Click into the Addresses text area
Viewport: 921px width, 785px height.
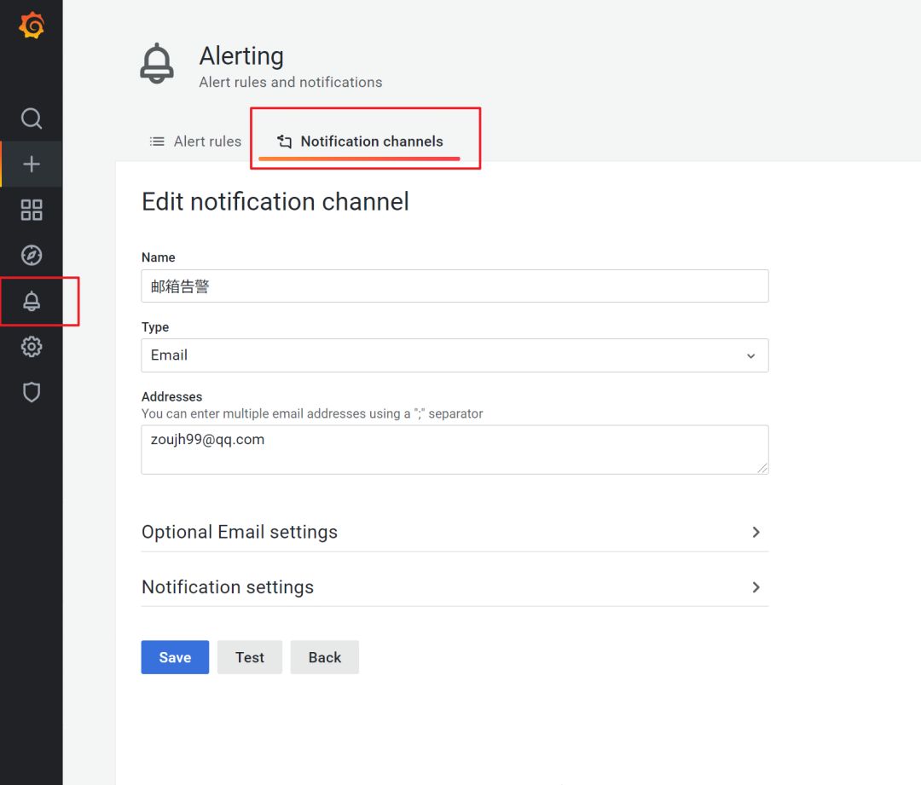coord(455,449)
